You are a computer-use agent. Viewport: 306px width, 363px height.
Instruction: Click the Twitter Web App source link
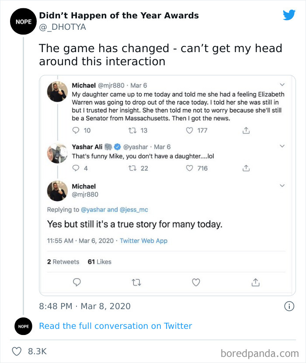[144, 240]
